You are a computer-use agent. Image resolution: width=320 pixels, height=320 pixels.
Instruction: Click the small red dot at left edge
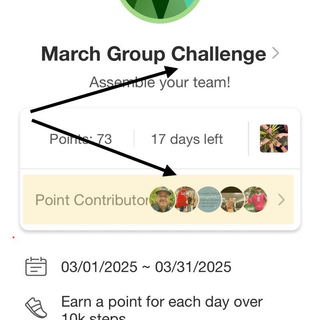pos(13,237)
